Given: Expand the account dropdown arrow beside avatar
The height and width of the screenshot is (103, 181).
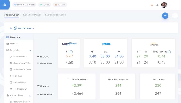Looking at the screenshot, I should point(169,5).
